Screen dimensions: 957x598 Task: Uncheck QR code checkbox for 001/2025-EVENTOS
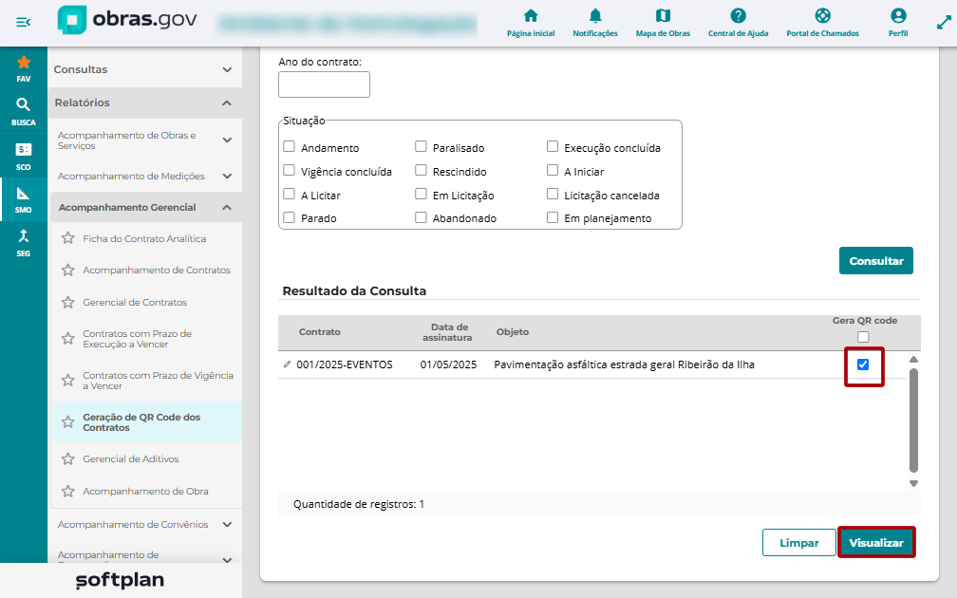(x=863, y=364)
